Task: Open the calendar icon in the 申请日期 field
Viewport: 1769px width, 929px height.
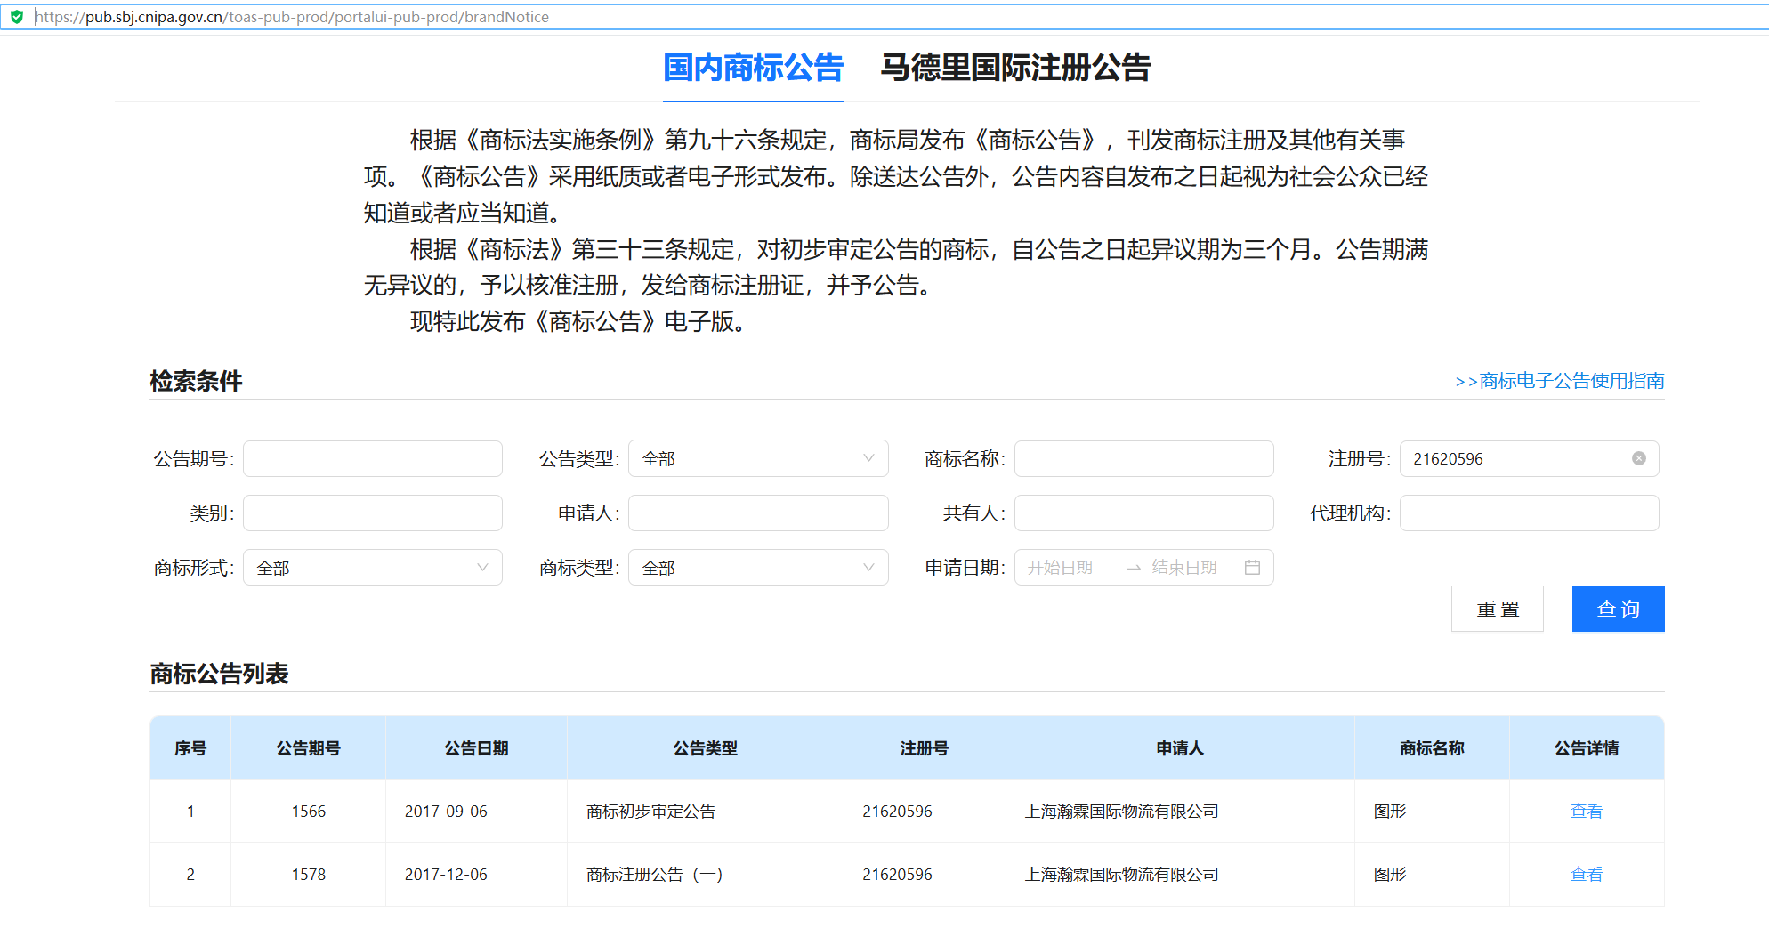Action: pyautogui.click(x=1252, y=567)
